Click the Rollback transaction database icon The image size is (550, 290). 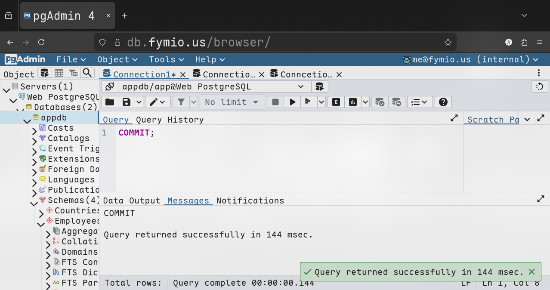(x=396, y=102)
